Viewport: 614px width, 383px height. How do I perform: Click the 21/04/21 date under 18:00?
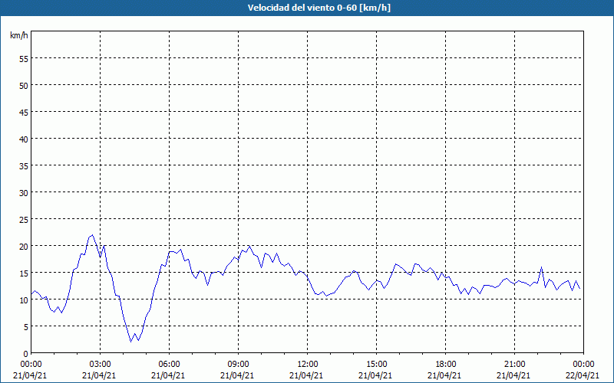(444, 375)
